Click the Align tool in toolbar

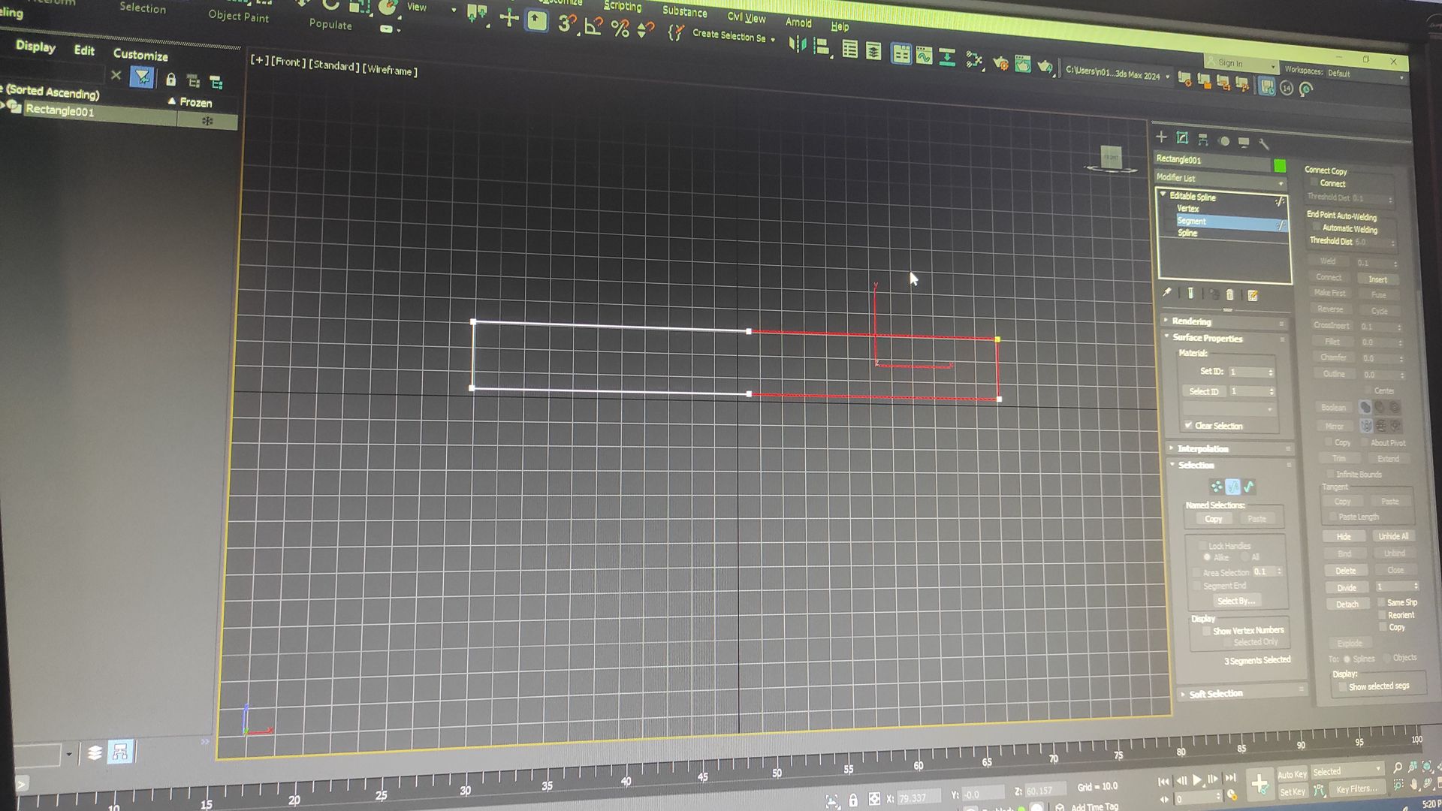tap(821, 47)
